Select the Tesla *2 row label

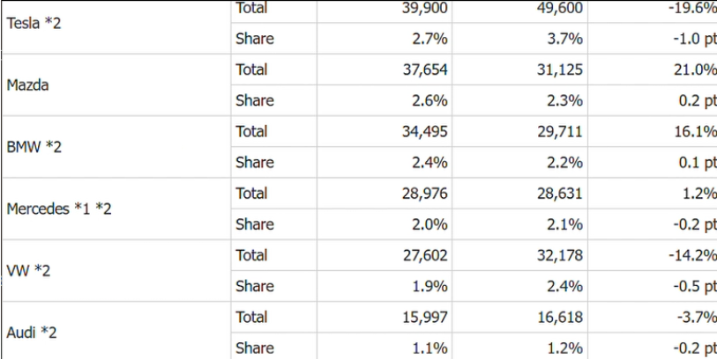(x=34, y=23)
